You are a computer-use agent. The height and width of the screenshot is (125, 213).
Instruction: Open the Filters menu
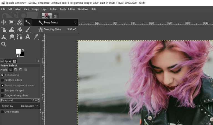(x=72, y=9)
